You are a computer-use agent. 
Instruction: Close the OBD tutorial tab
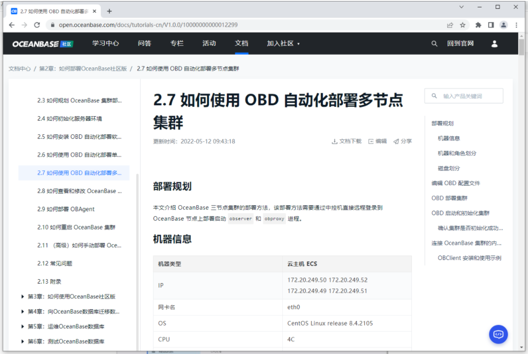(94, 11)
